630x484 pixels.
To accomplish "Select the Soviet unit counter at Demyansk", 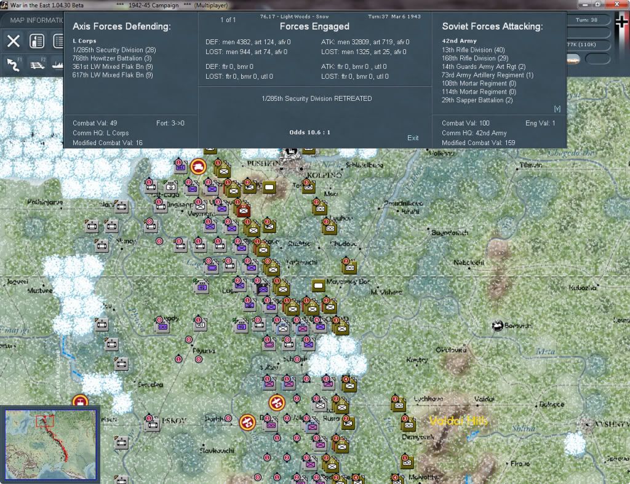I will (409, 424).
